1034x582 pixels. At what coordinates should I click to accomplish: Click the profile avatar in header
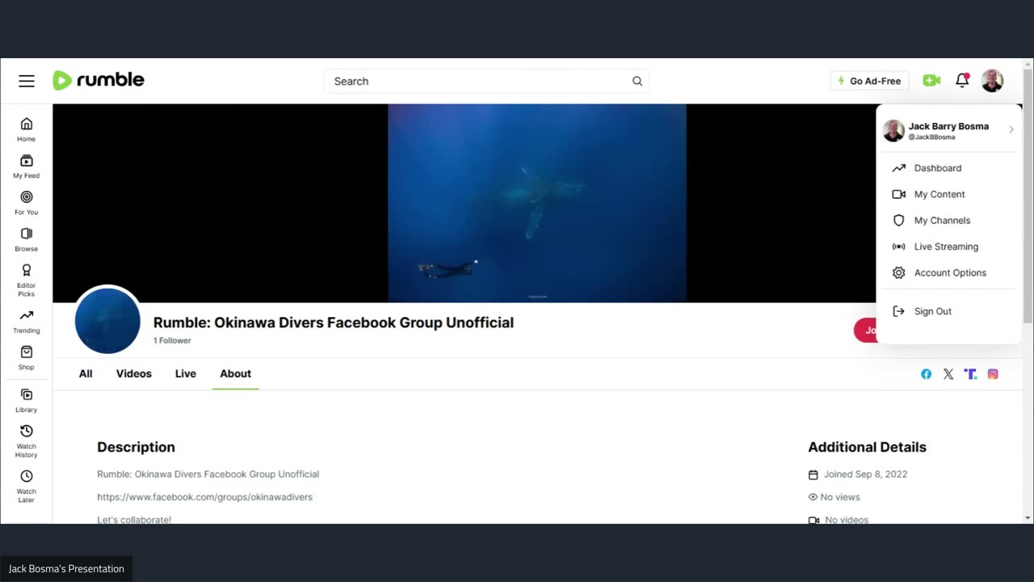coord(992,81)
